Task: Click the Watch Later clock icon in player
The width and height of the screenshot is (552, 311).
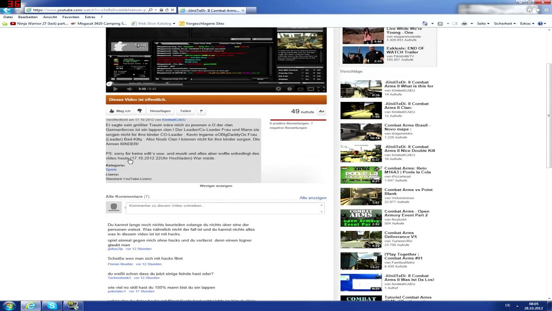Action: click(x=289, y=89)
